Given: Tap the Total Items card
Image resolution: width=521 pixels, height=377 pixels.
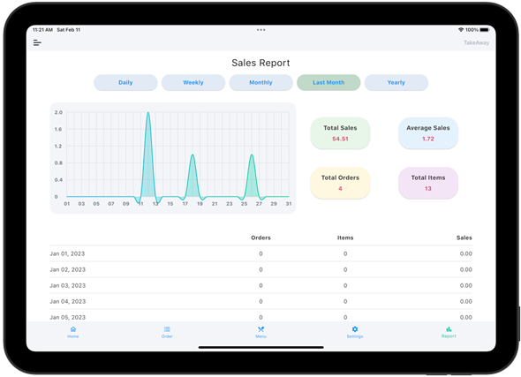Looking at the screenshot, I should point(428,183).
